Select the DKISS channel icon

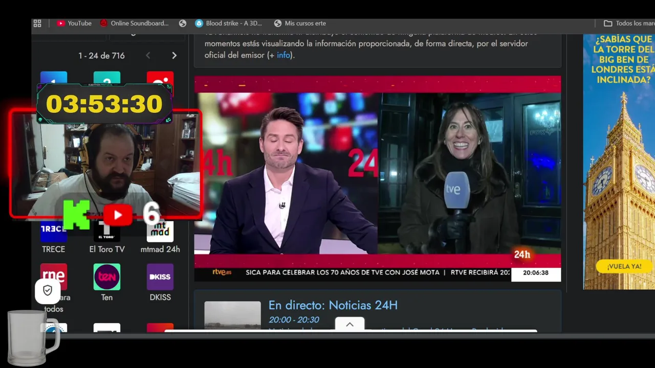160,277
